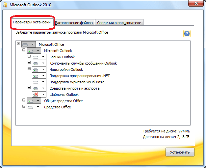Open install-state dropdown for Средства Office

[x=34, y=107]
